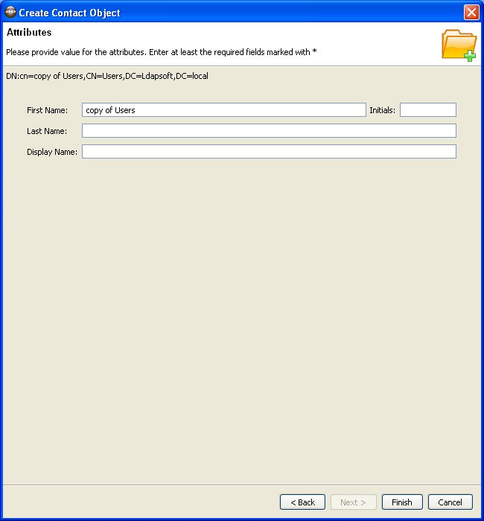Click the folder with plus icon
484x521 pixels.
458,45
